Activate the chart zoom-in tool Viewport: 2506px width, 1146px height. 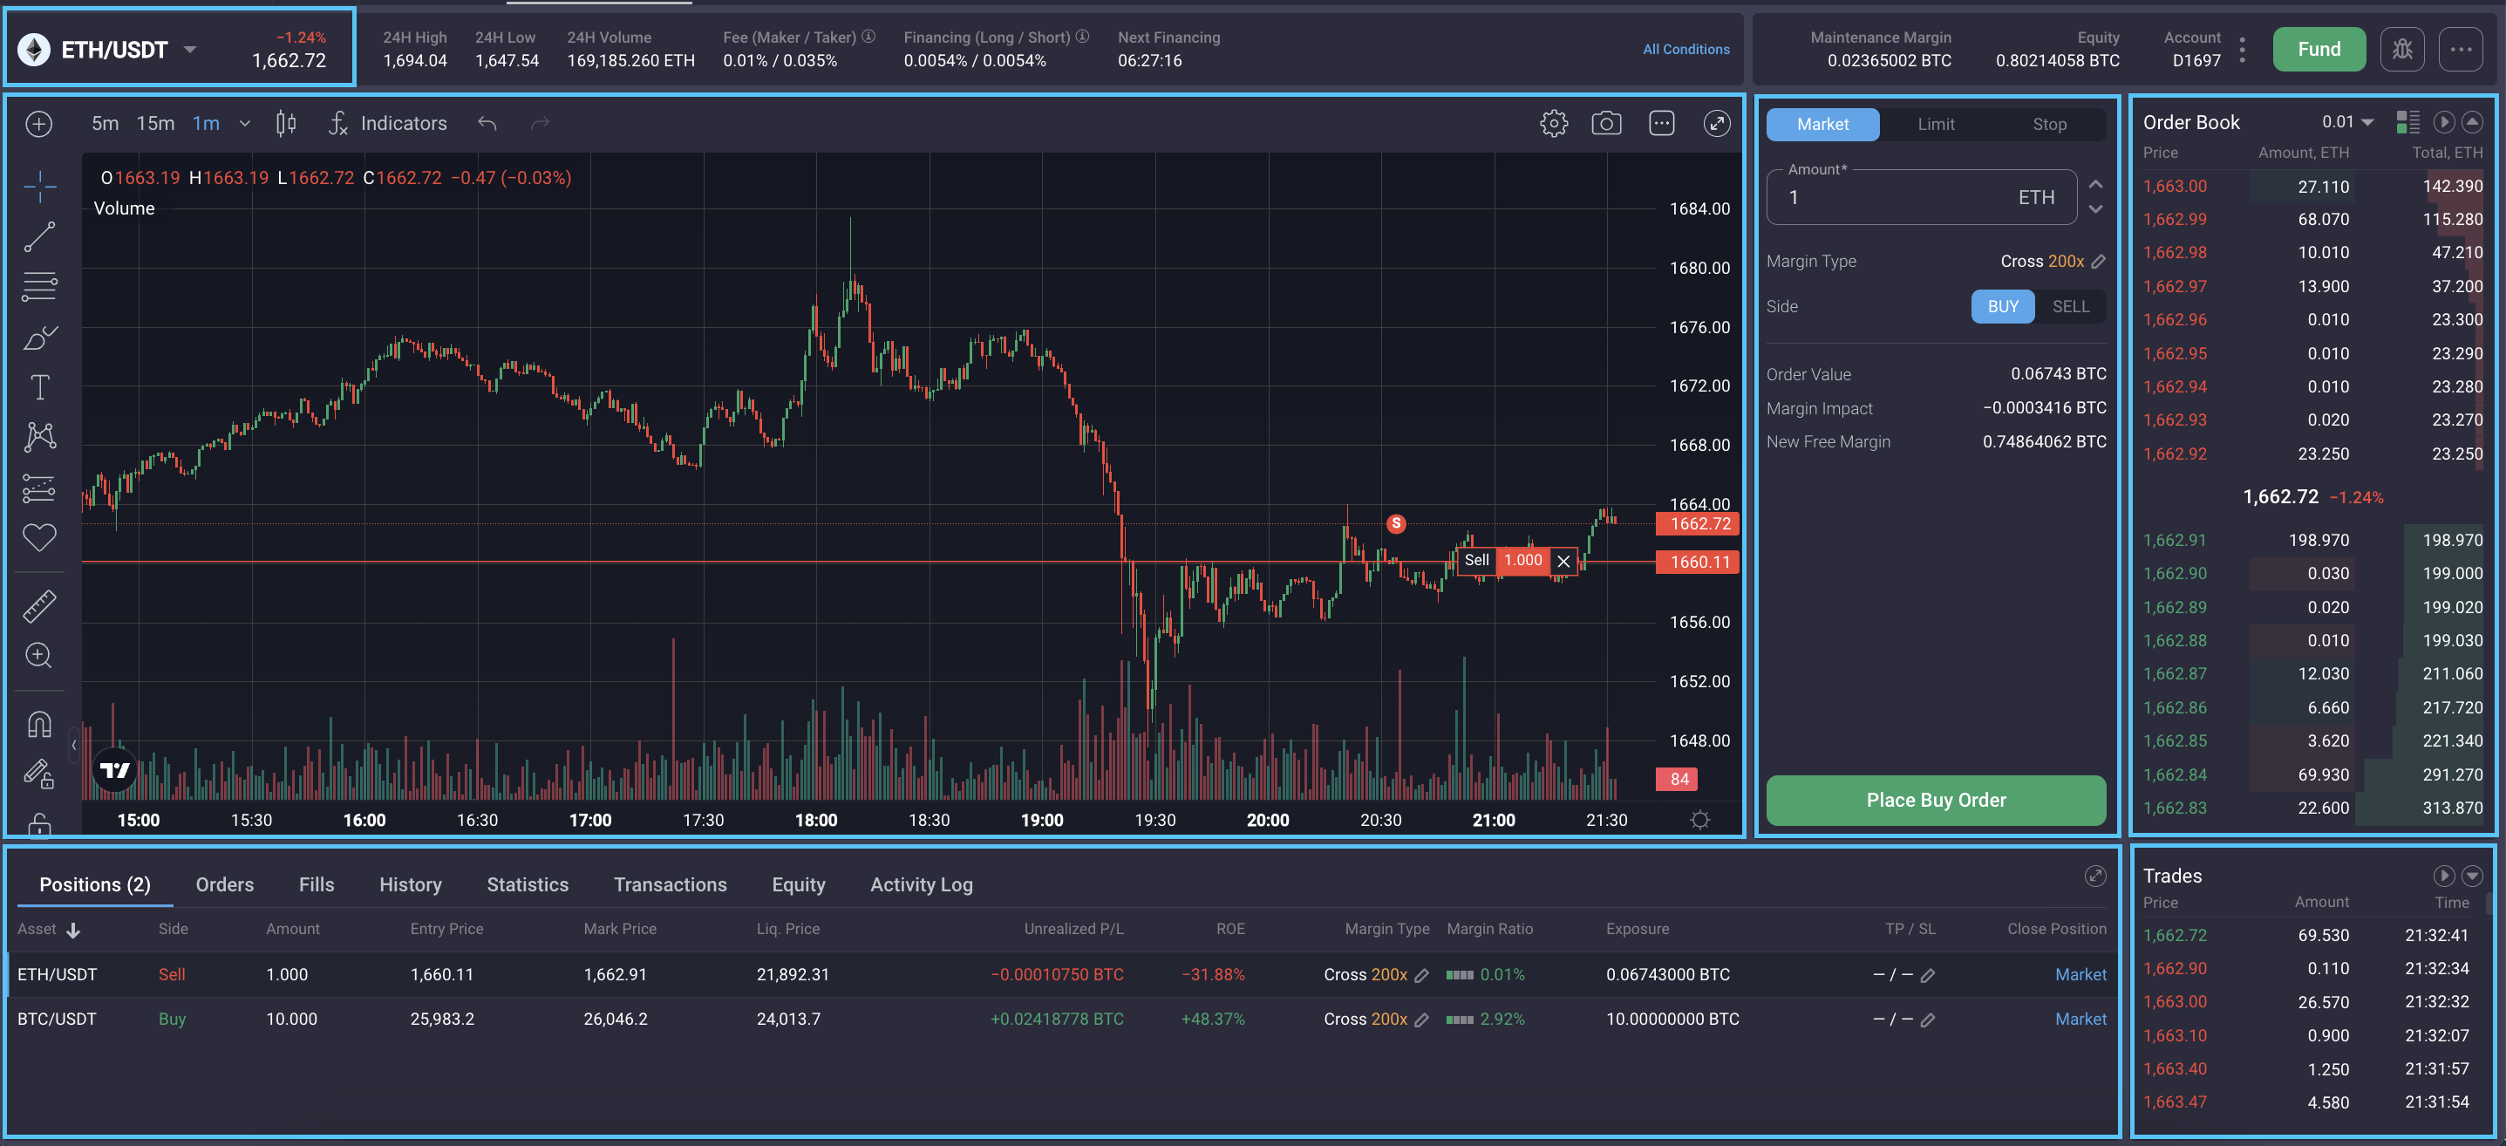click(x=39, y=656)
